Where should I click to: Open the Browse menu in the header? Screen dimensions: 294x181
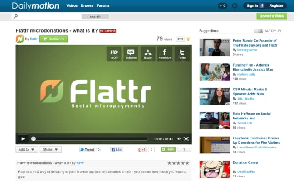tap(87, 5)
